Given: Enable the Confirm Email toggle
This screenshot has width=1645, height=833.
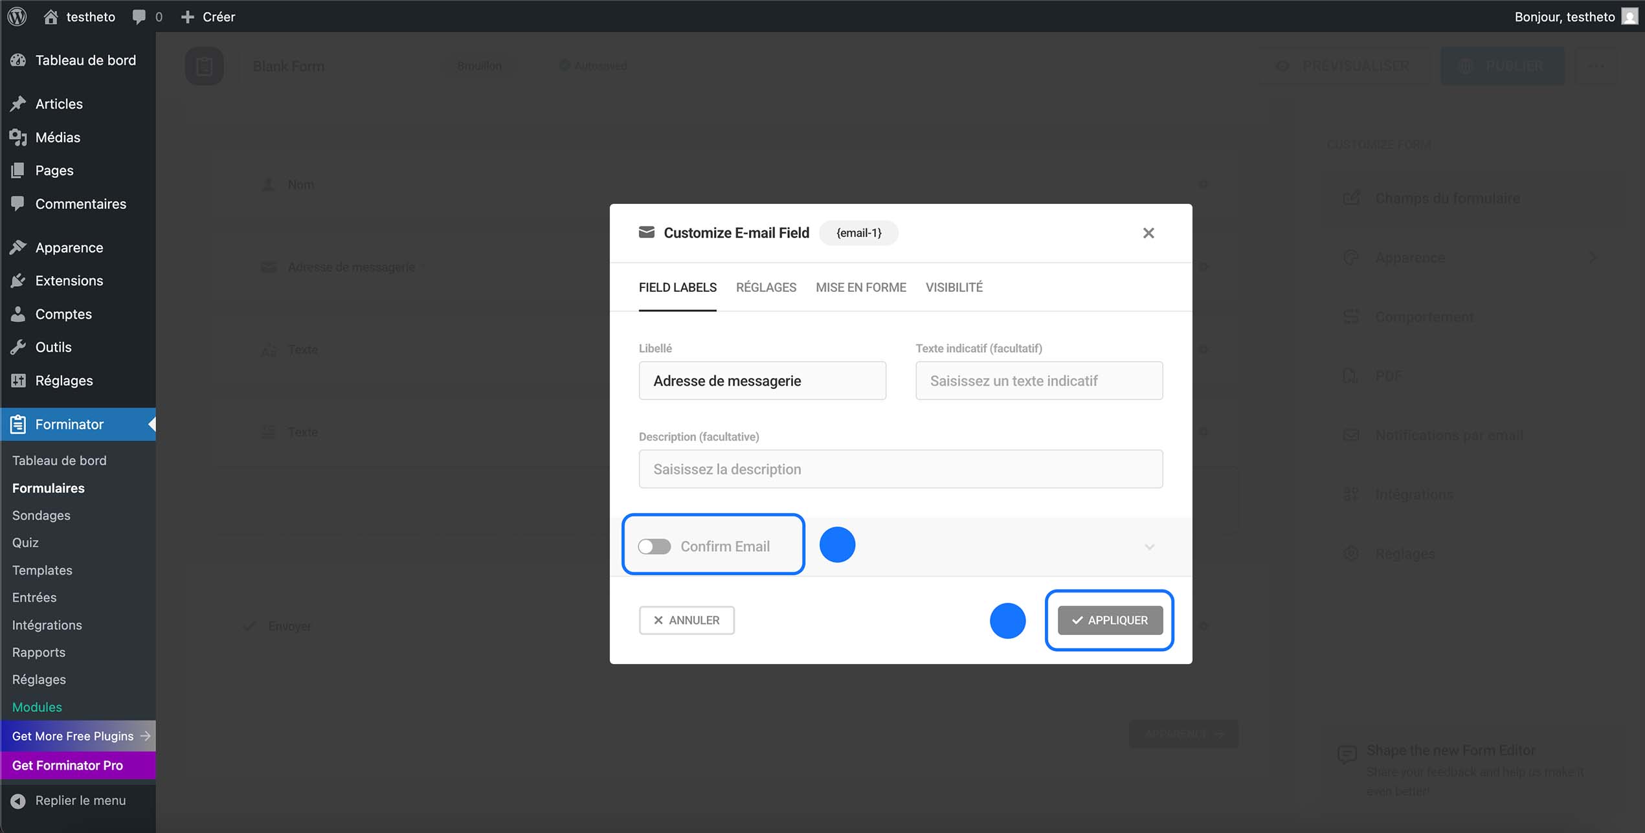Looking at the screenshot, I should [x=654, y=546].
